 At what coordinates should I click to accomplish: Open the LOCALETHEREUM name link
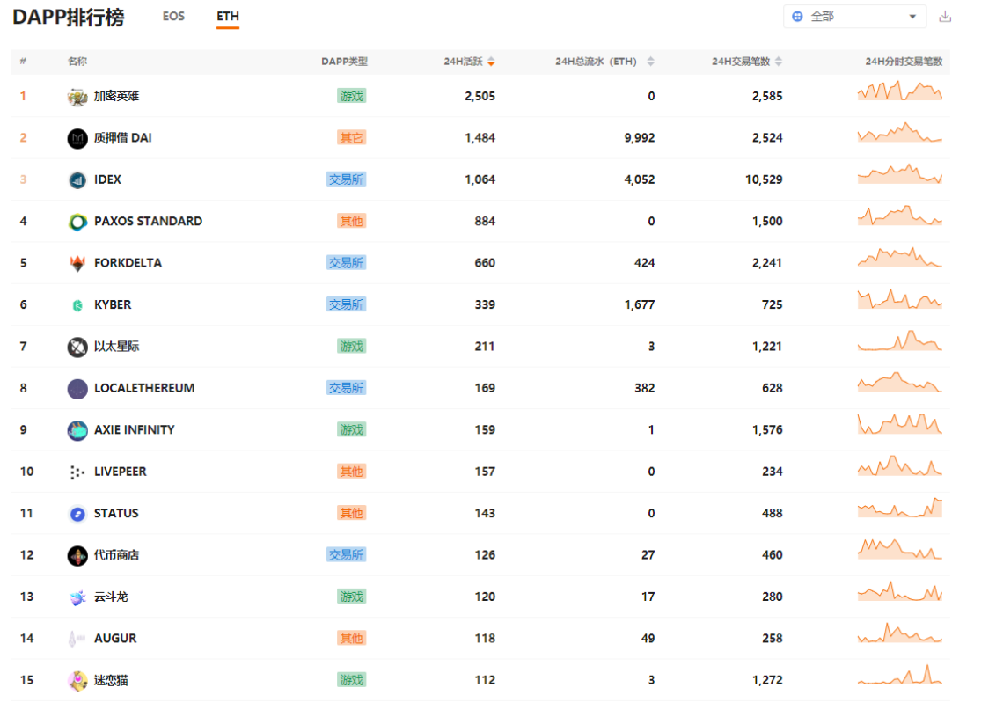[x=144, y=388]
